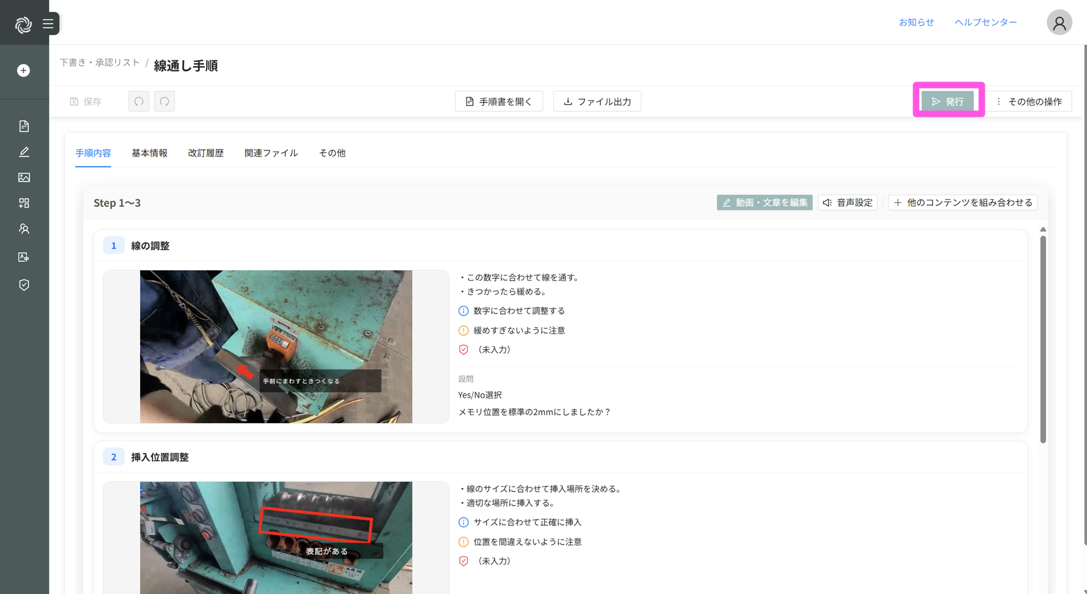Screen dimensions: 1087x594
Task: Open ファイル出力 export options
Action: (x=597, y=102)
